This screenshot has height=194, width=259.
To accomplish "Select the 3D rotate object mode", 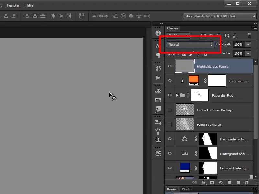I will tap(116, 16).
